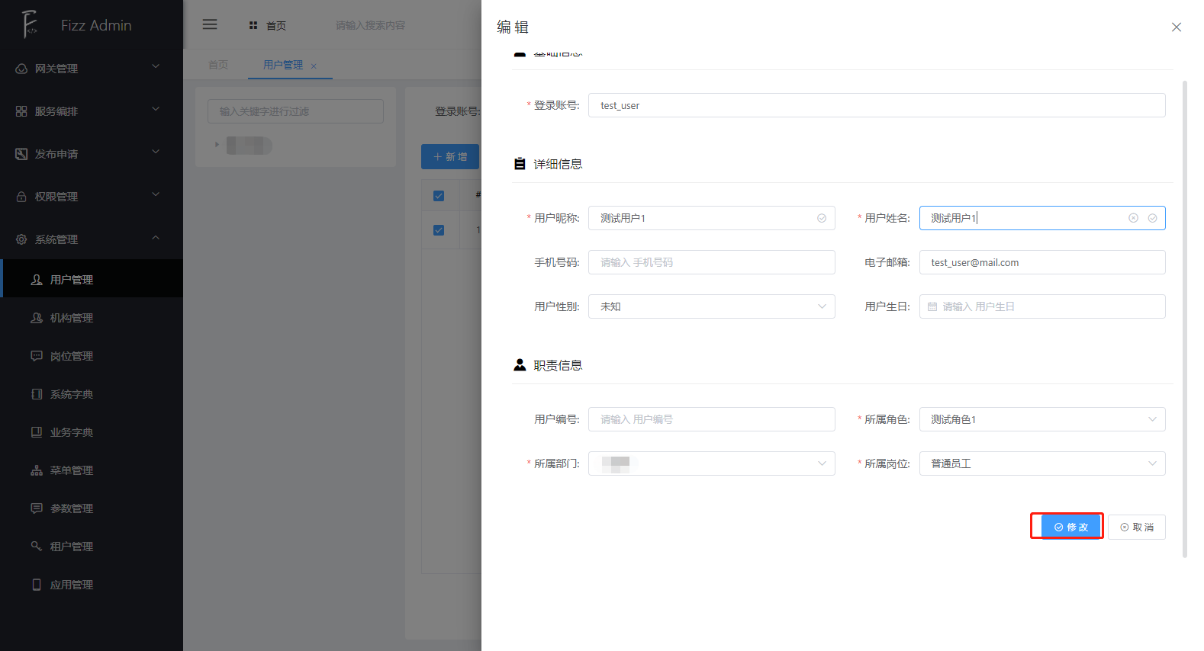This screenshot has width=1204, height=651.
Task: Collapse the 系统管理 menu chevron
Action: point(156,237)
